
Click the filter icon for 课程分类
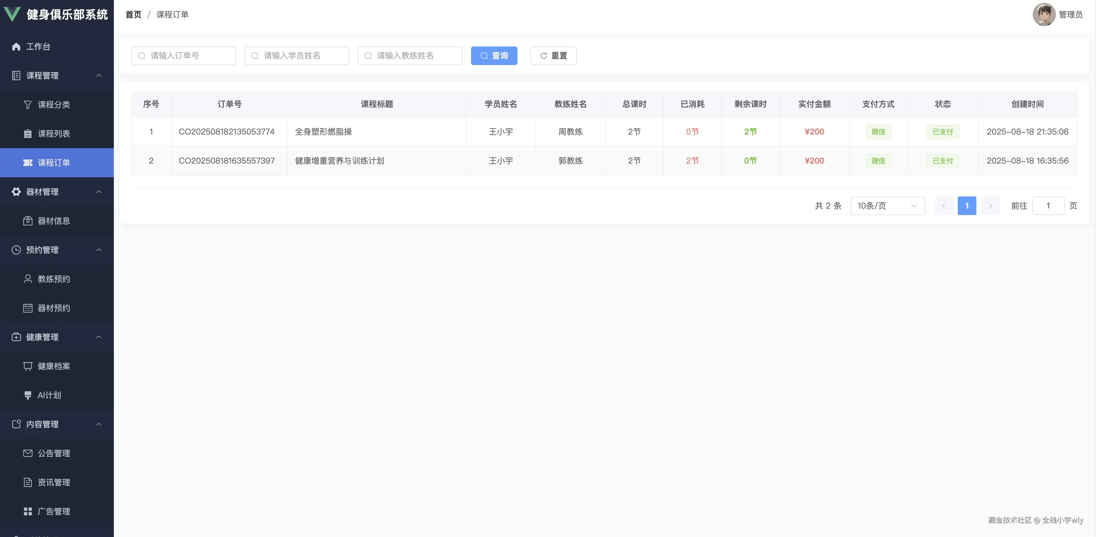tap(28, 104)
